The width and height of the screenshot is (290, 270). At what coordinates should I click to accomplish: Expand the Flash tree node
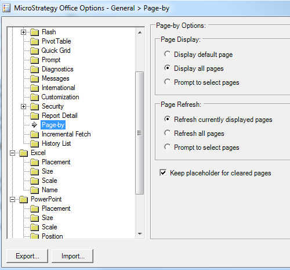coord(23,32)
